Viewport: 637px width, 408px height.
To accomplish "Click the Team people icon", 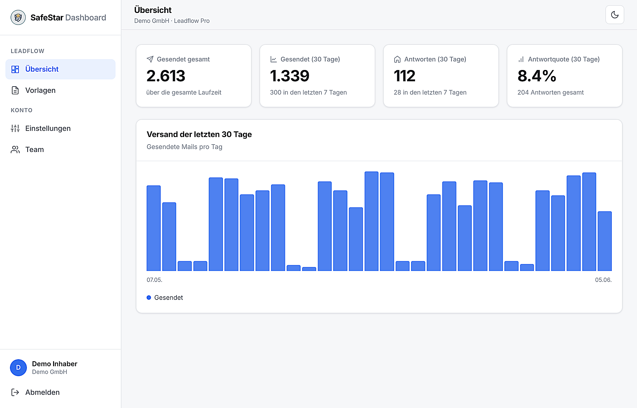I will tap(15, 150).
